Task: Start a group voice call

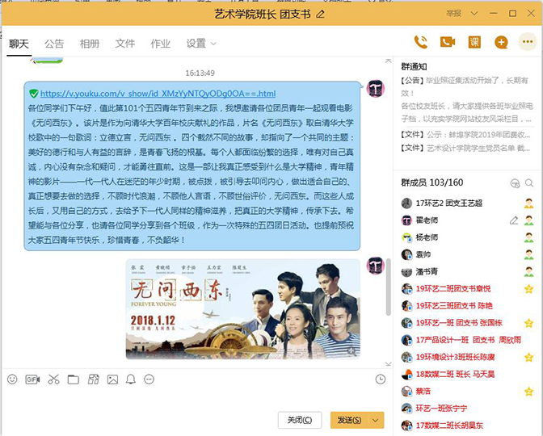Action: [x=421, y=43]
